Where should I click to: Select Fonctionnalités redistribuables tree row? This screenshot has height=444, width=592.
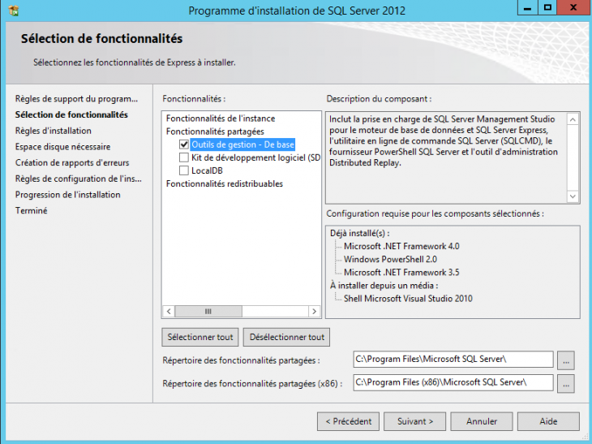225,183
